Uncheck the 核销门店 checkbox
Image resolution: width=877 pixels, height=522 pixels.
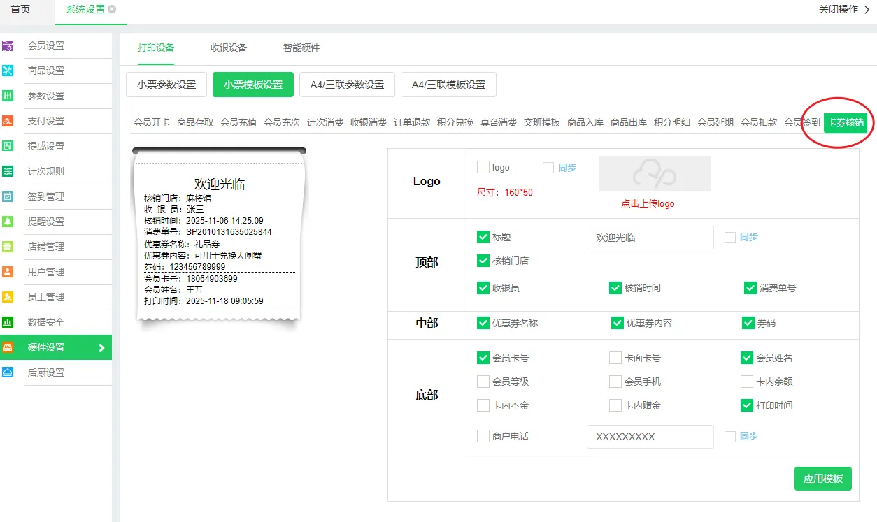pyautogui.click(x=483, y=261)
